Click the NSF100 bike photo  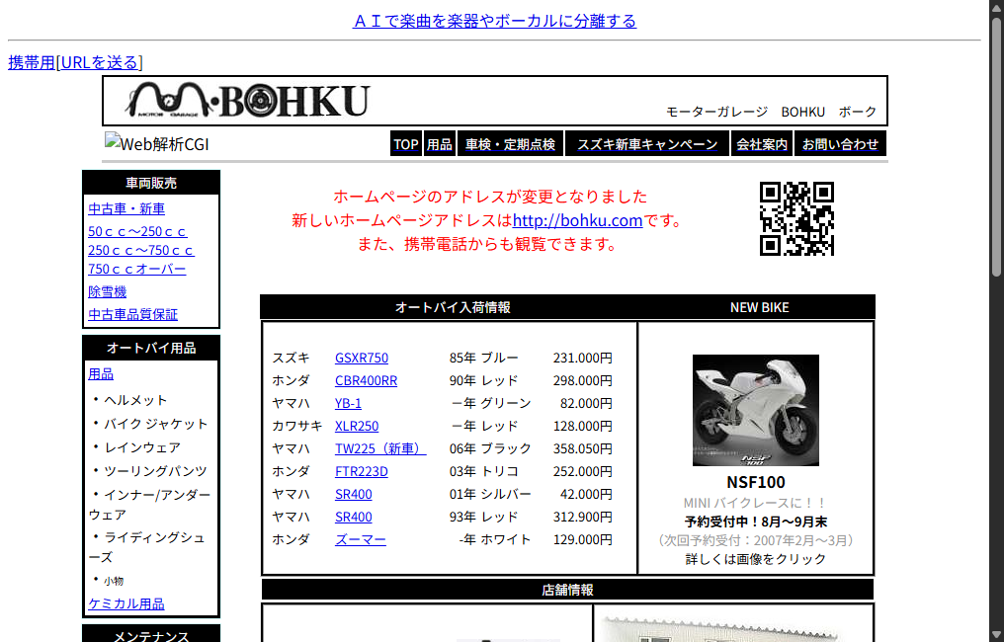[x=756, y=410]
